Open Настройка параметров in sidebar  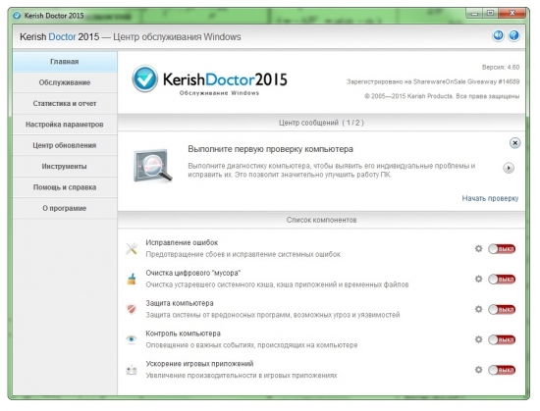(x=65, y=125)
